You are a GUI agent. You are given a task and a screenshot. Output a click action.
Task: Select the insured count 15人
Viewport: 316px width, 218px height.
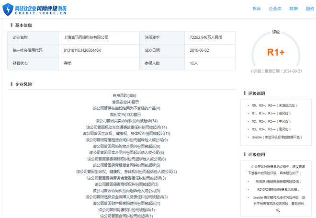pyautogui.click(x=194, y=63)
